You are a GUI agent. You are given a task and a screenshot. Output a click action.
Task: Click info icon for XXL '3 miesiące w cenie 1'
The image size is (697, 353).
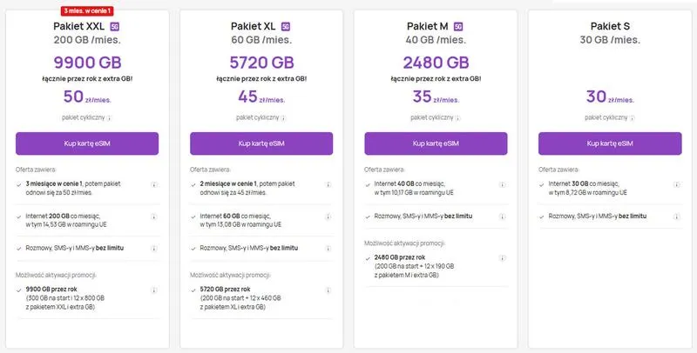(x=154, y=184)
